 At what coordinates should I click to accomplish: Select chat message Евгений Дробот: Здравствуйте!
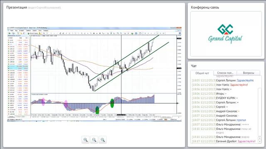[x=224, y=141]
